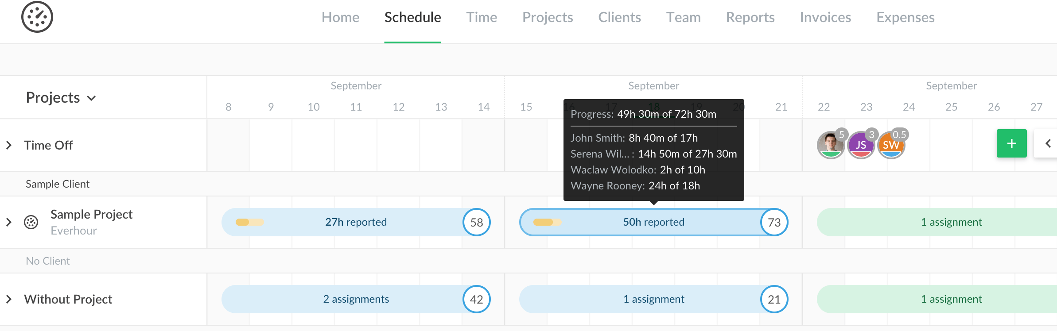This screenshot has width=1057, height=331.
Task: Click the green plus add button
Action: click(x=1011, y=143)
